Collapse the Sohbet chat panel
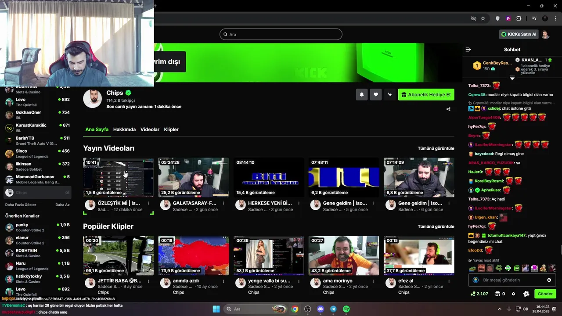The image size is (562, 316). pos(468,50)
